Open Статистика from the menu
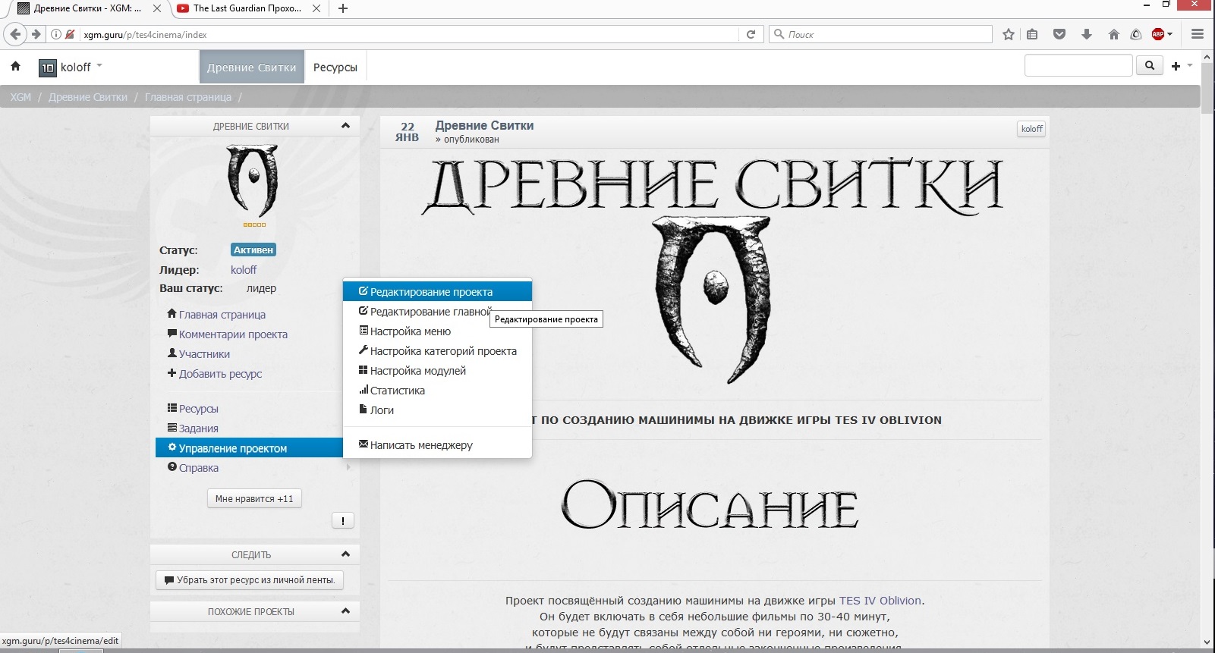 tap(437, 391)
